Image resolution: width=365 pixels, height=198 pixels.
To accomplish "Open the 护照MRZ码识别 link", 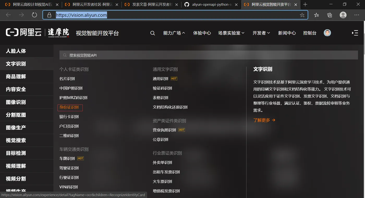I will coord(73,98).
